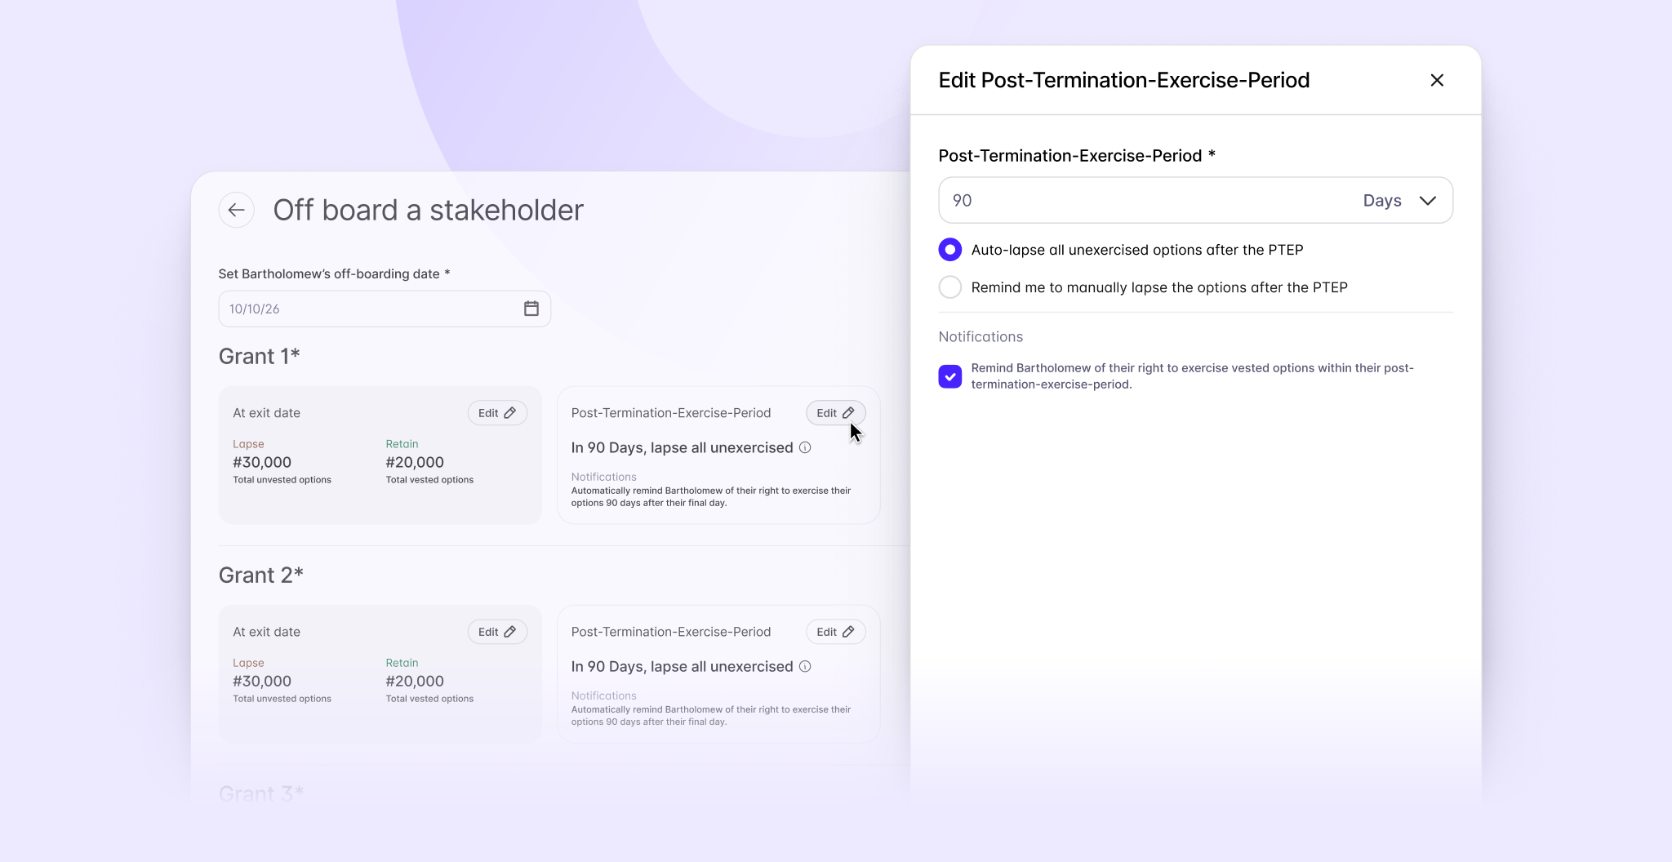Go back using the arrow button
Screen dimensions: 1672x862
pyautogui.click(x=236, y=210)
